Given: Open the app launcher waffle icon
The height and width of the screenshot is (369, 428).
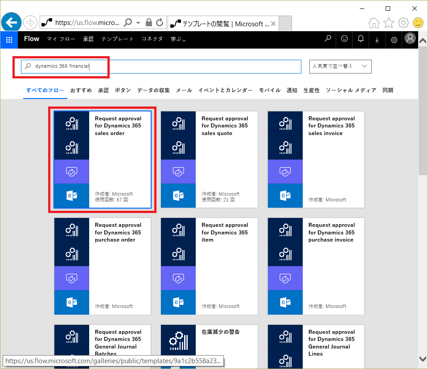Looking at the screenshot, I should 9,40.
